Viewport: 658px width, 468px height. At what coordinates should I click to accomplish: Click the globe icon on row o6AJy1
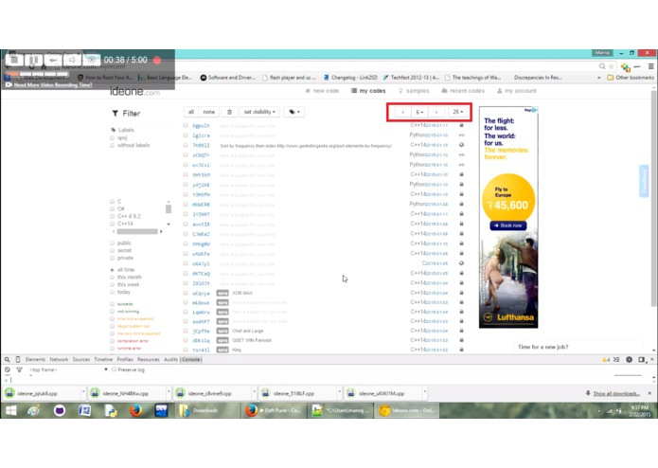click(x=461, y=263)
